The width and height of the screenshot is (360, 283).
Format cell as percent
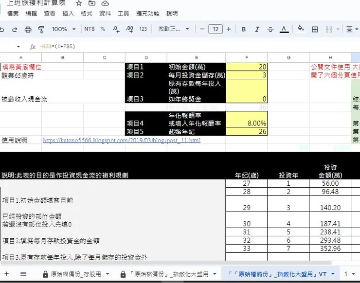pos(103,29)
